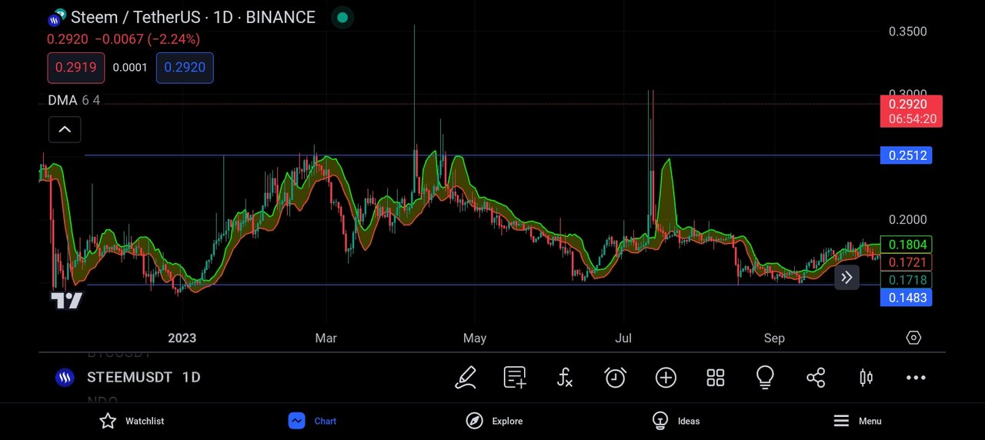Tap the add note icon
This screenshot has width=985, height=440.
click(515, 377)
